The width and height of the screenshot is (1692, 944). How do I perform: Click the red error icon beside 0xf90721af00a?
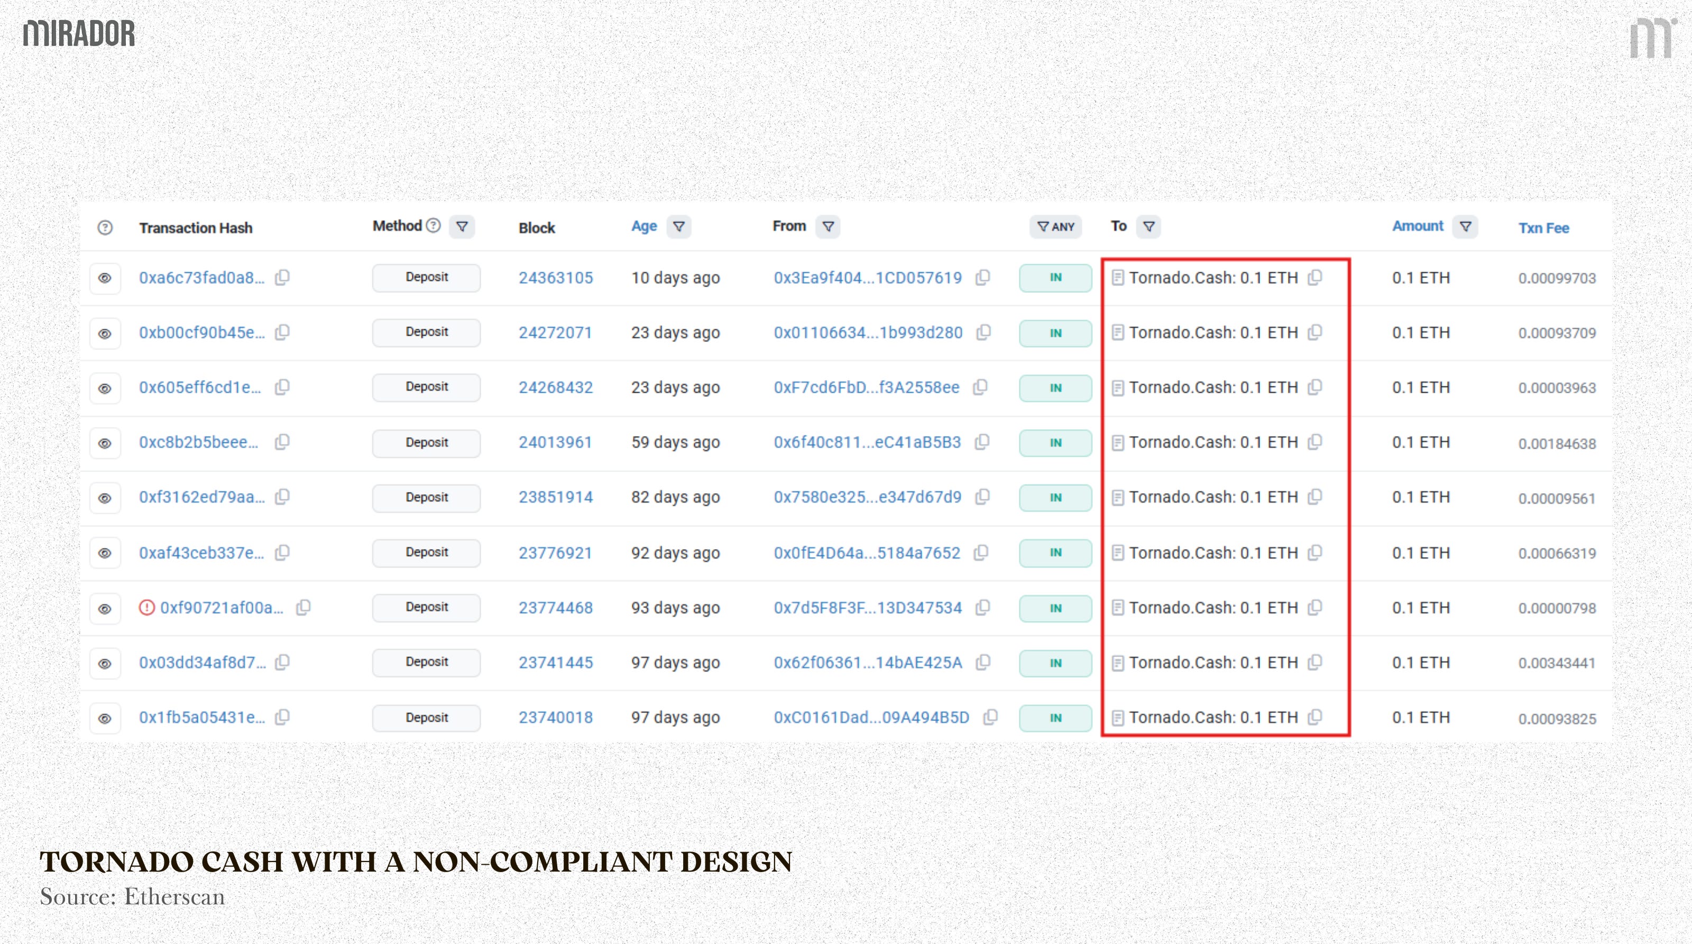tap(146, 608)
